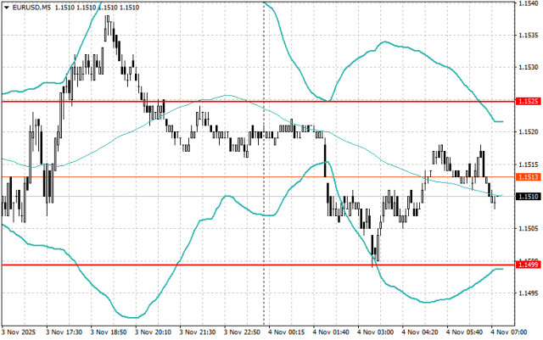Image resolution: width=543 pixels, height=340 pixels.
Task: Click the 3 Nov 2025 date label
Action: (19, 332)
